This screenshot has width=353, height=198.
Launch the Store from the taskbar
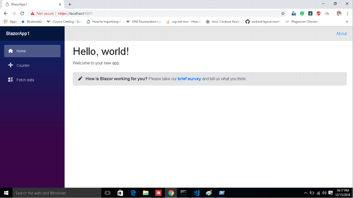(120, 193)
